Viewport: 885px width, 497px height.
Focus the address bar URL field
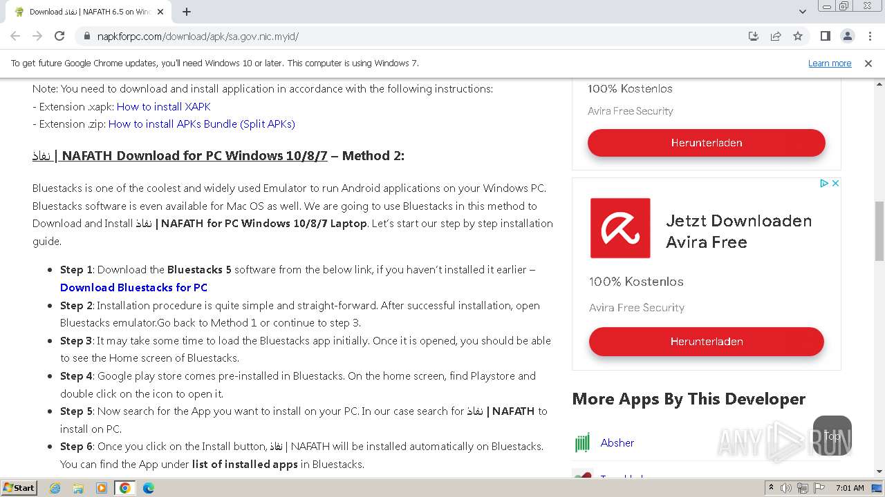(415, 36)
